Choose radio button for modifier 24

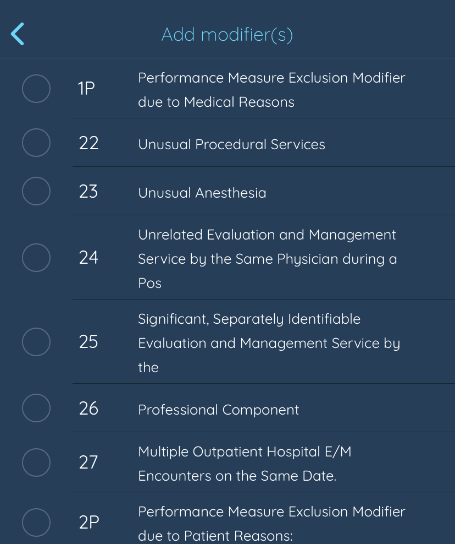click(36, 258)
